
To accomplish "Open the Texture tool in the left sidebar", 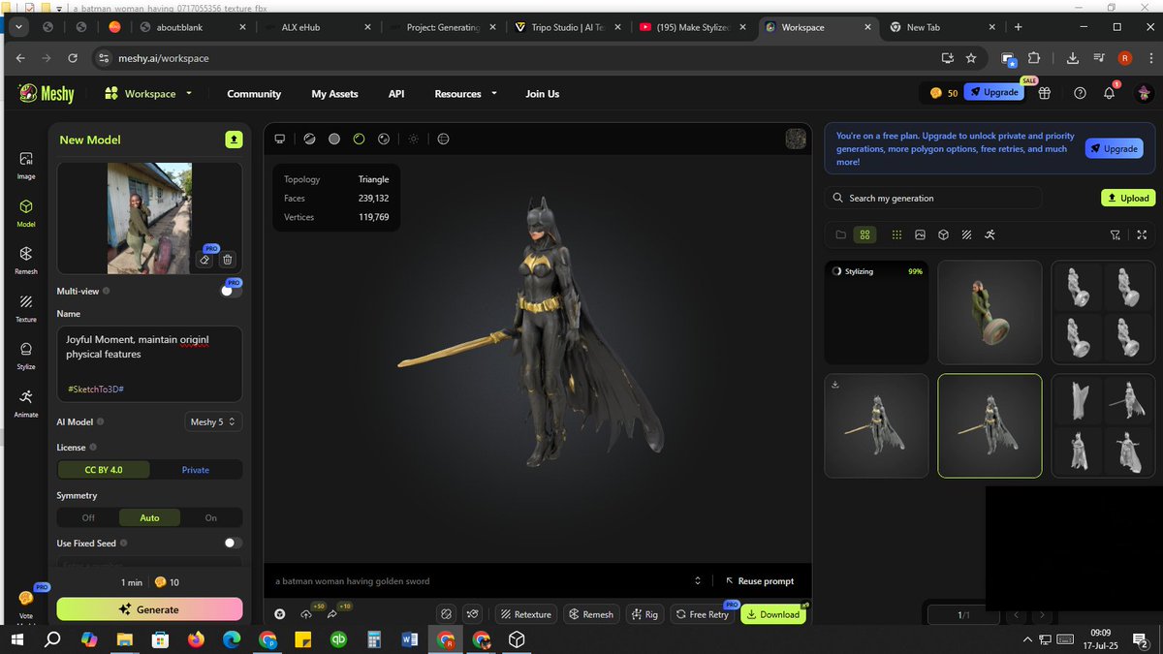I will coord(26,307).
